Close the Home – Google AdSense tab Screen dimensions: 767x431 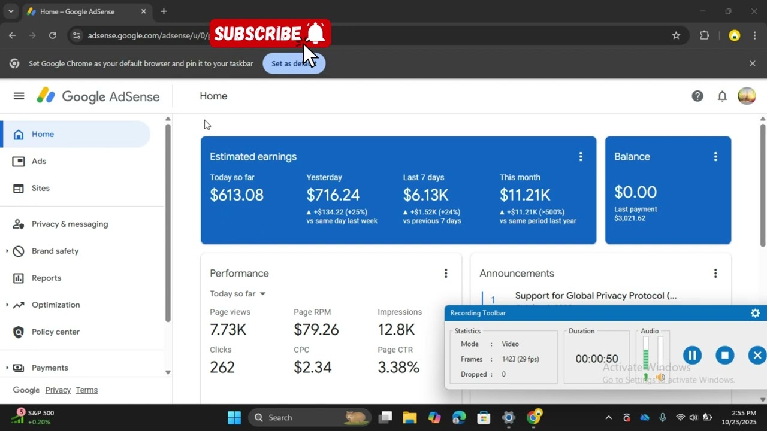(x=143, y=11)
